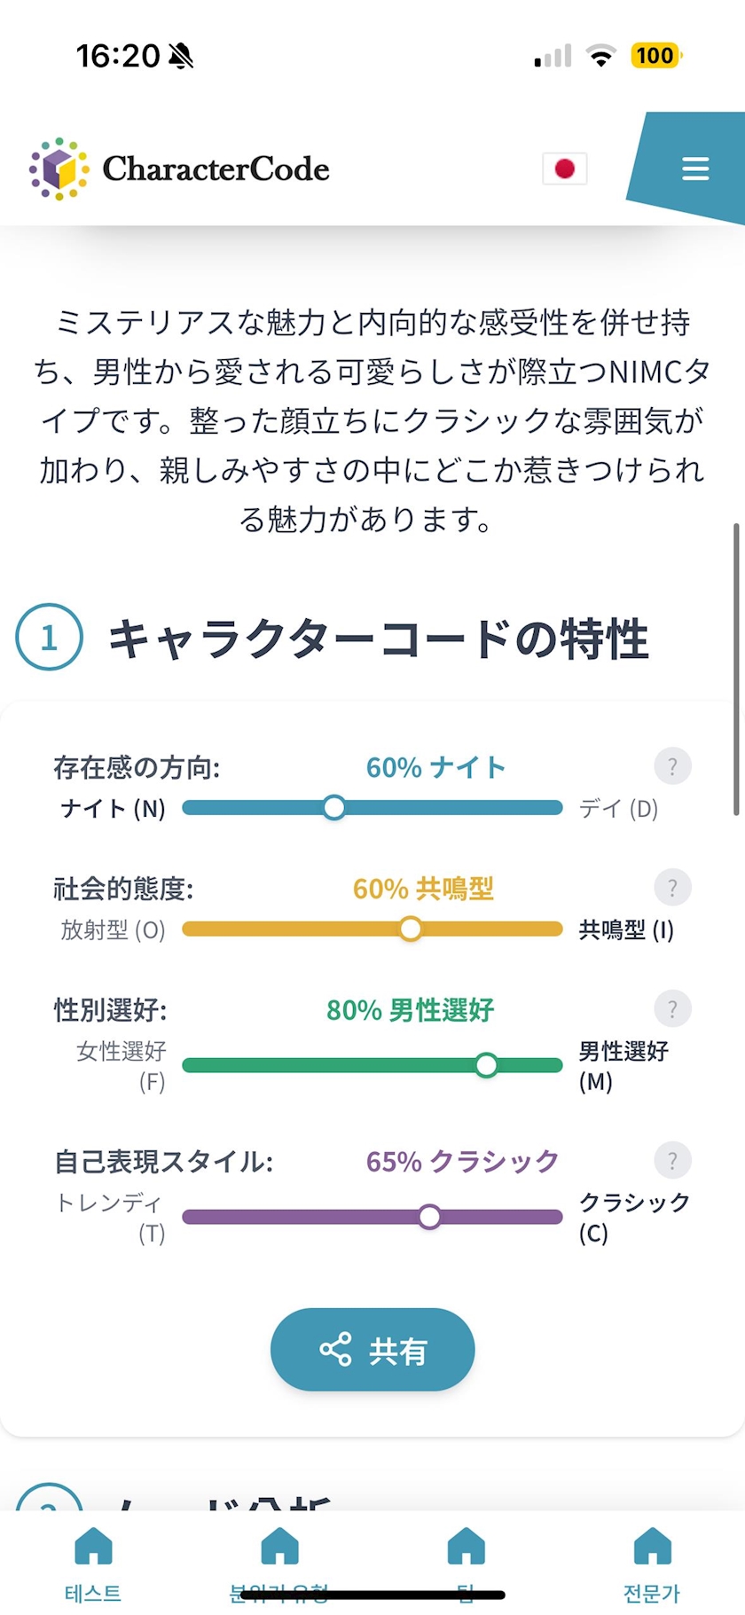Click the ナイト/デイ slider handle
This screenshot has height=1615, width=745.
point(334,808)
